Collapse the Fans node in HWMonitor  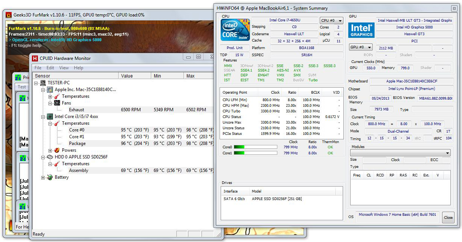[x=50, y=103]
